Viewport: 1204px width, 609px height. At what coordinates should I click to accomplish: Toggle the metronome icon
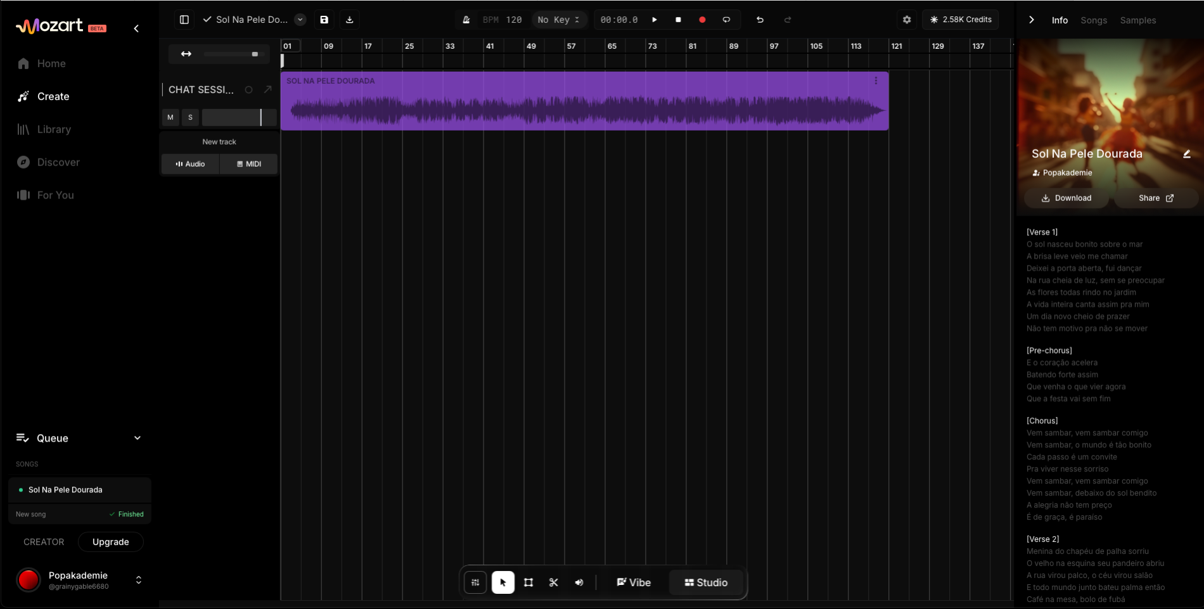coord(466,20)
